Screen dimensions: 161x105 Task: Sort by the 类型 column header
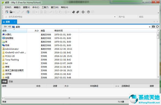click(x=47, y=31)
